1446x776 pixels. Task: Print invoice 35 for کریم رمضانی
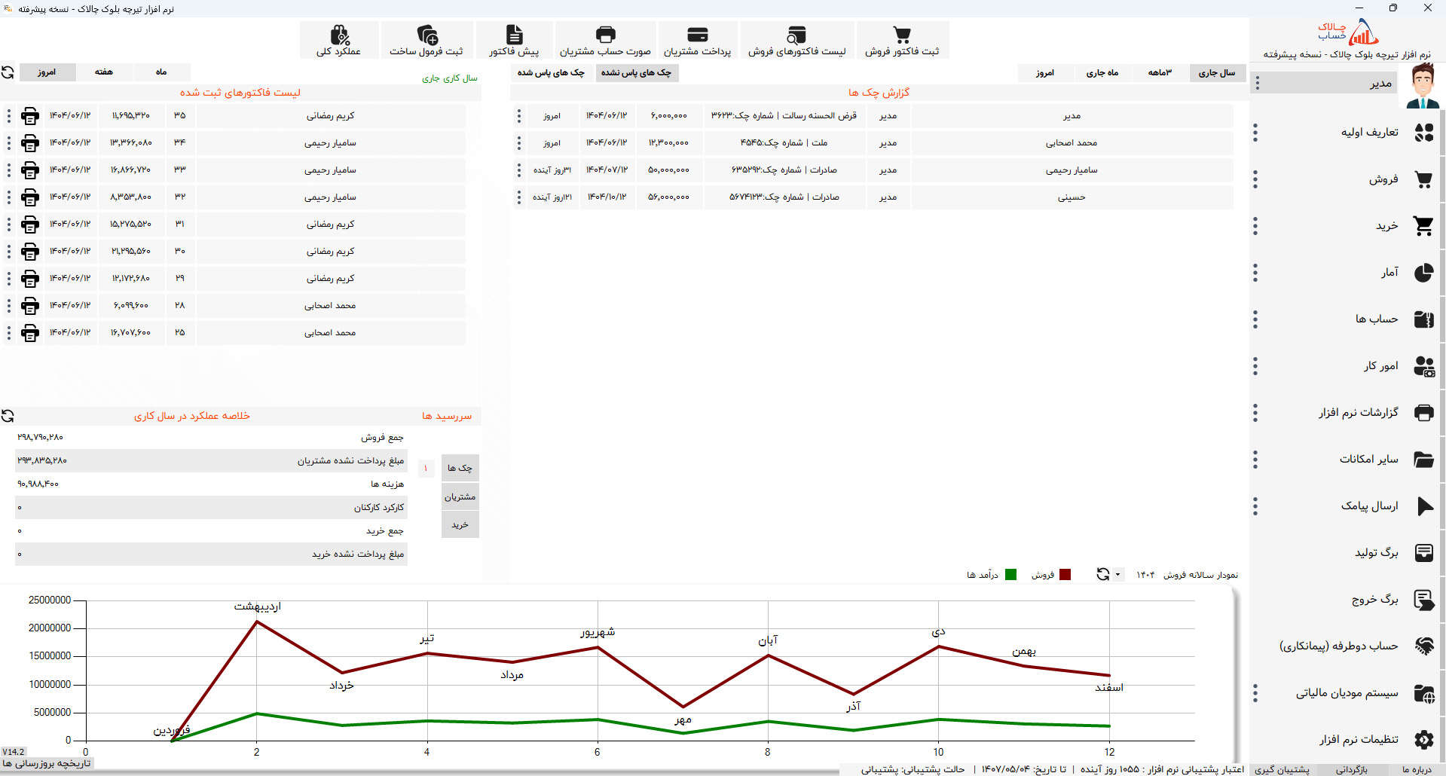[30, 116]
